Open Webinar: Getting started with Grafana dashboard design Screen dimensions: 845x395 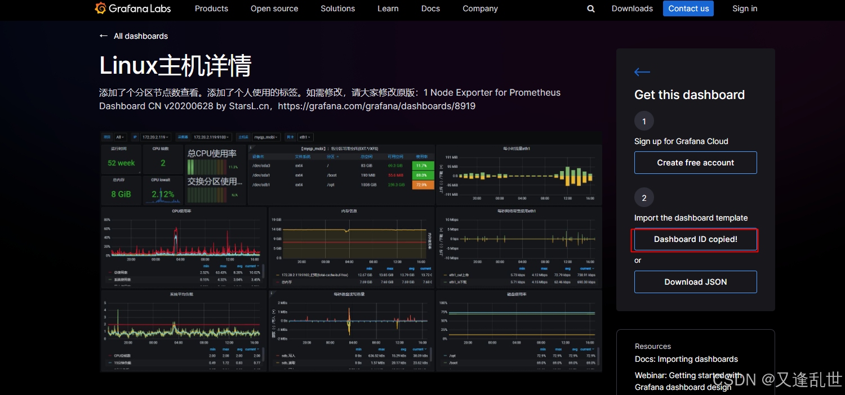[x=688, y=381]
